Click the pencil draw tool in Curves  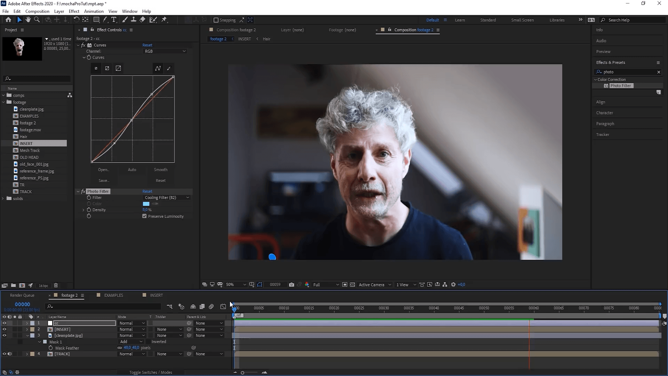(x=169, y=68)
